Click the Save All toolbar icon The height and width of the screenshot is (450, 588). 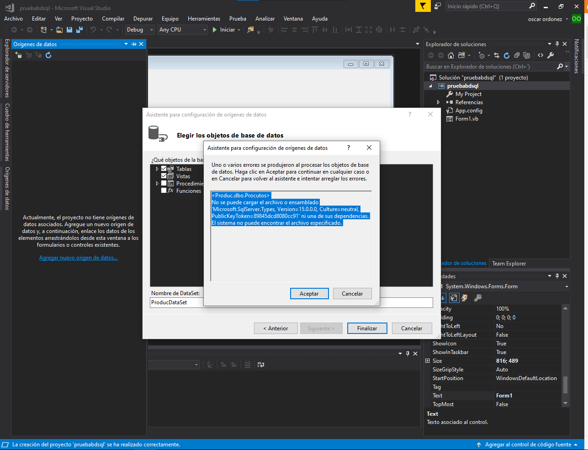[79, 30]
